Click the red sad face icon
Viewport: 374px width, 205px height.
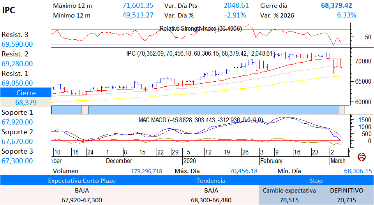362,157
